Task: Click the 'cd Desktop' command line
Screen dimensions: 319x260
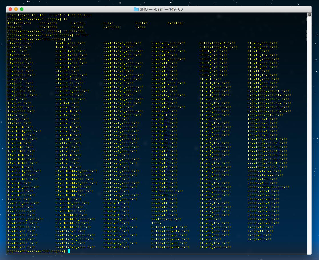Action: [x=45, y=31]
